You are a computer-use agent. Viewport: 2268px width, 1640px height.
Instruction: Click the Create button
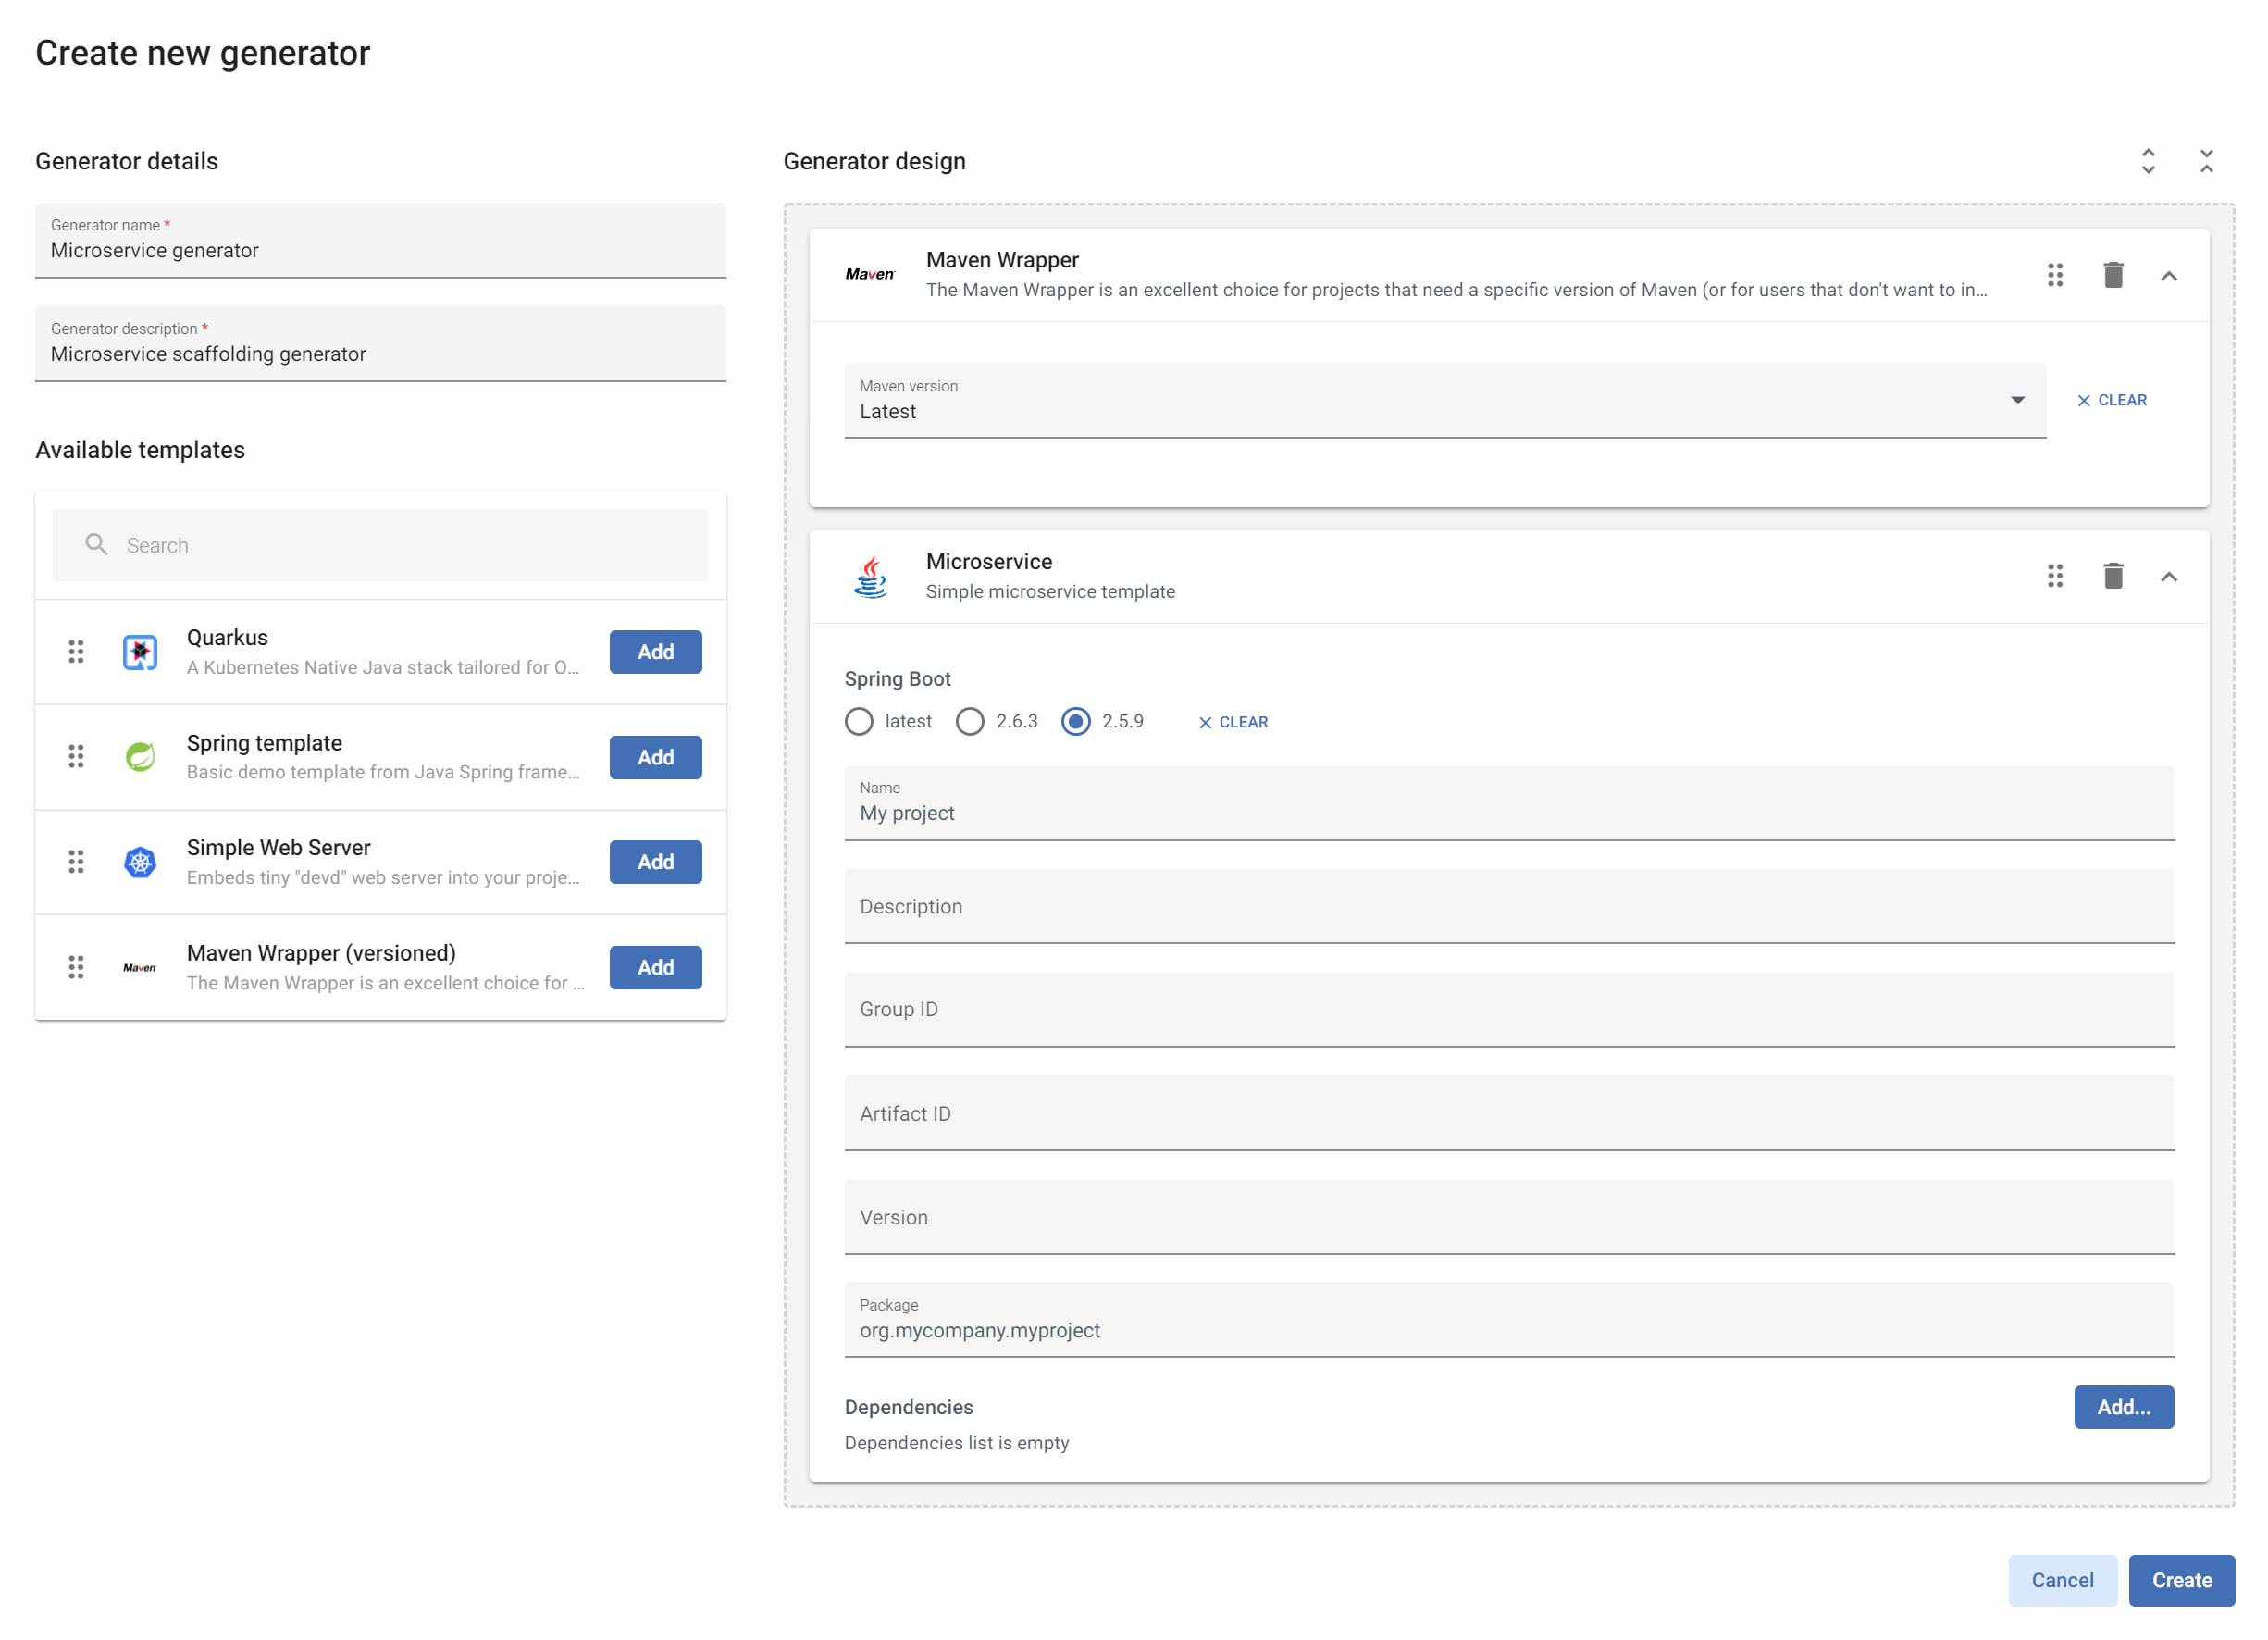pos(2182,1581)
